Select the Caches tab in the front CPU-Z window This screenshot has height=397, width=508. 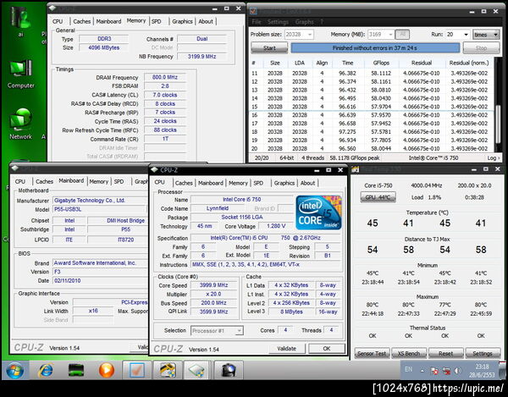click(184, 183)
